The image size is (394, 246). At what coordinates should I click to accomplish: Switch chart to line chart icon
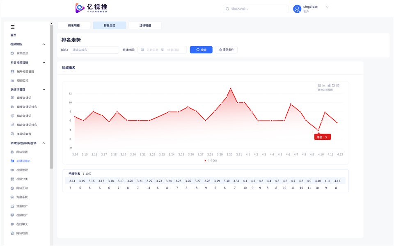tap(324, 86)
